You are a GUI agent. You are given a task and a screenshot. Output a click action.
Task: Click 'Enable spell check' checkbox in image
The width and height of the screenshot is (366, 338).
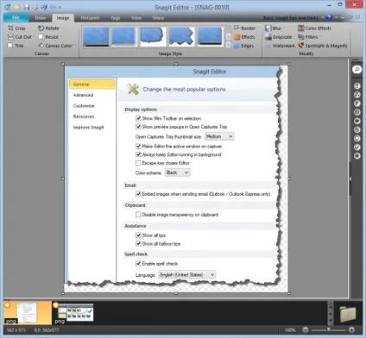138,263
